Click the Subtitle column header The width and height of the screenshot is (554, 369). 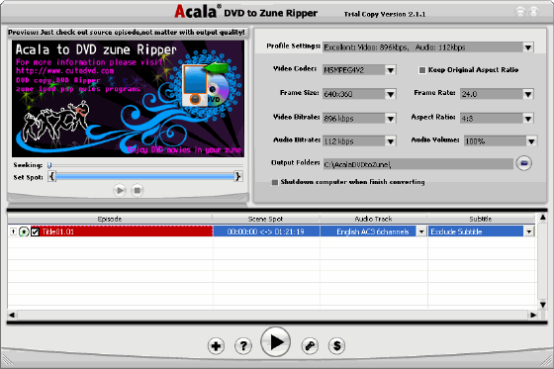point(481,219)
